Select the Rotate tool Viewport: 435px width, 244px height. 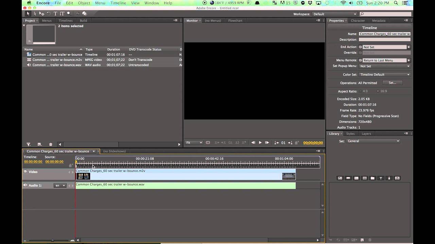pos(49,14)
